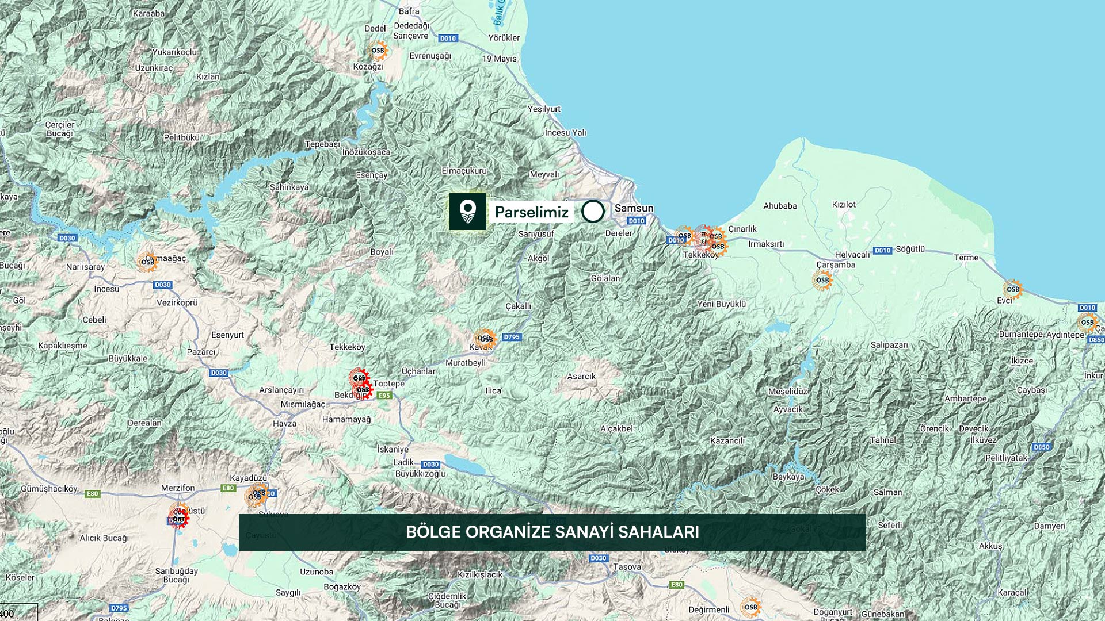Click the Şahinkaya label
This screenshot has height=621, width=1105.
click(289, 187)
